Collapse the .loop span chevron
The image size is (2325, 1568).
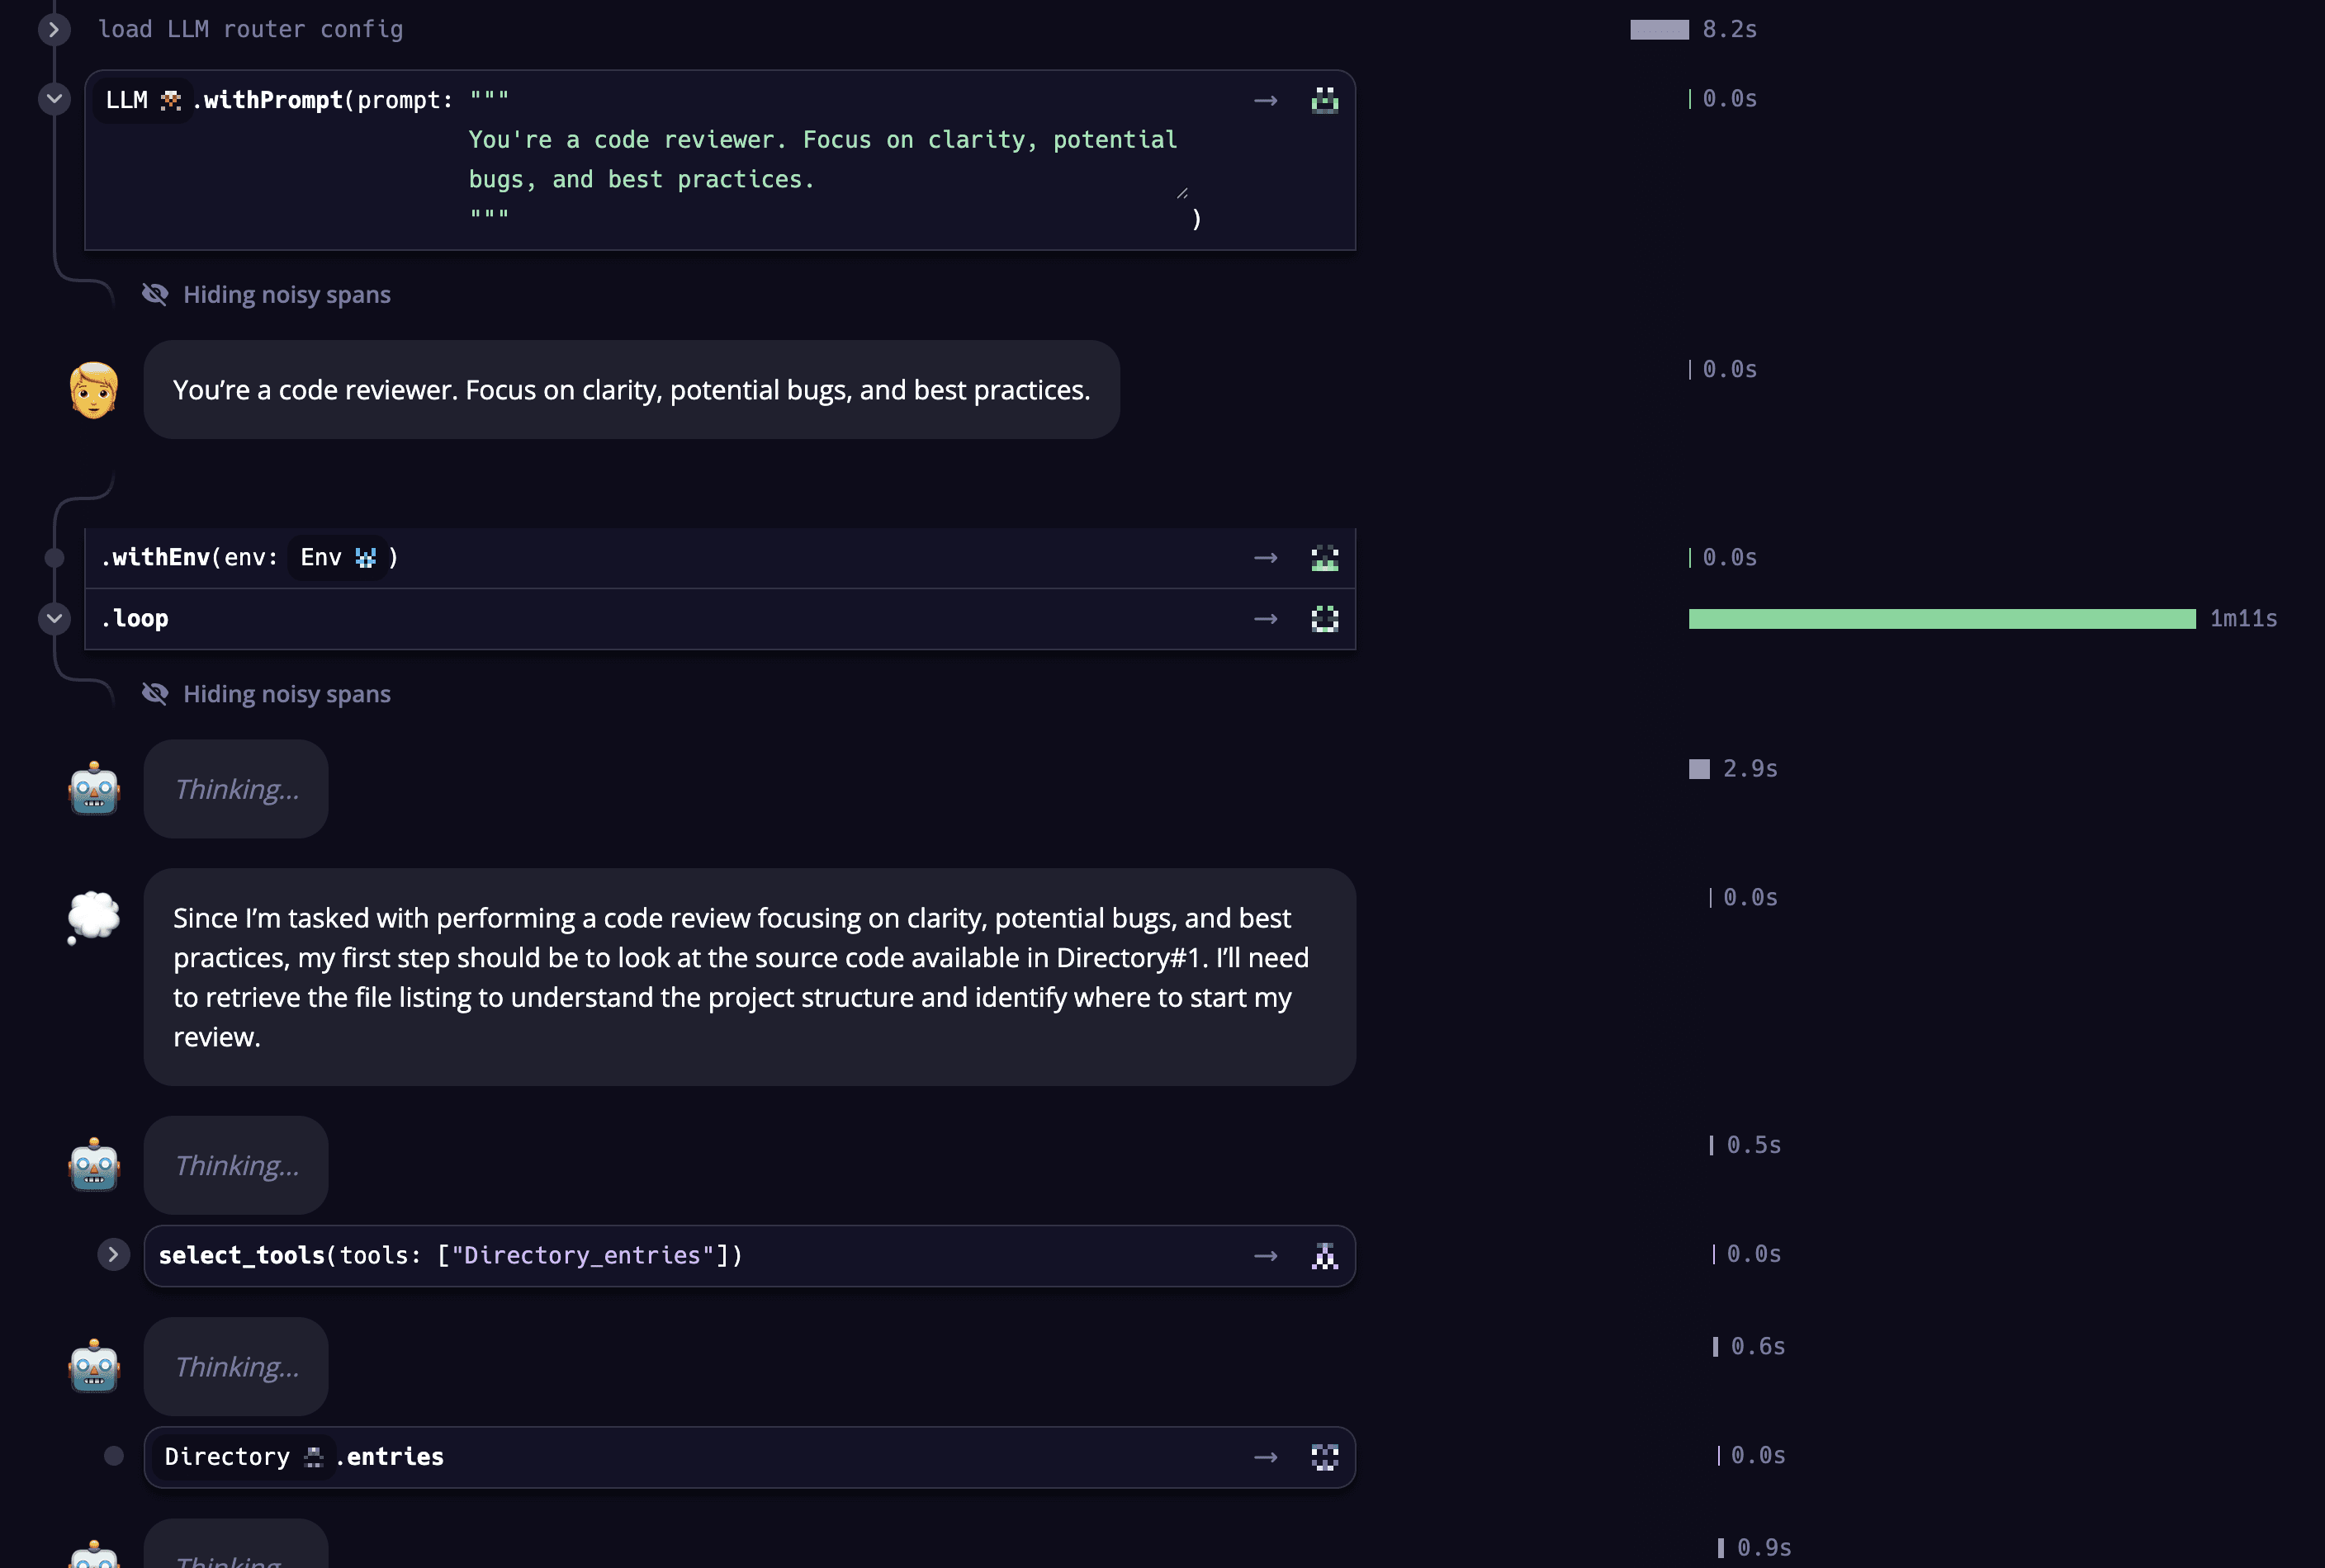click(x=55, y=619)
